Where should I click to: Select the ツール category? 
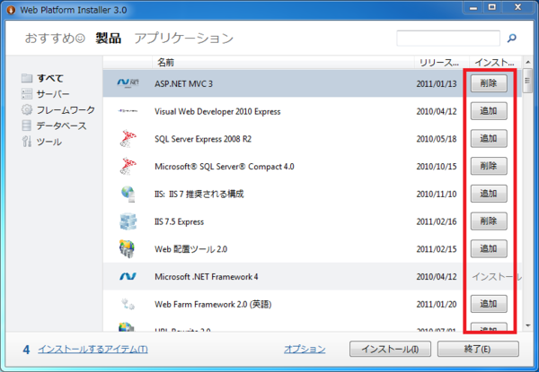49,142
